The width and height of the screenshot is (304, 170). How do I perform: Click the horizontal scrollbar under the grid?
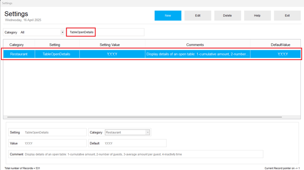144,117
